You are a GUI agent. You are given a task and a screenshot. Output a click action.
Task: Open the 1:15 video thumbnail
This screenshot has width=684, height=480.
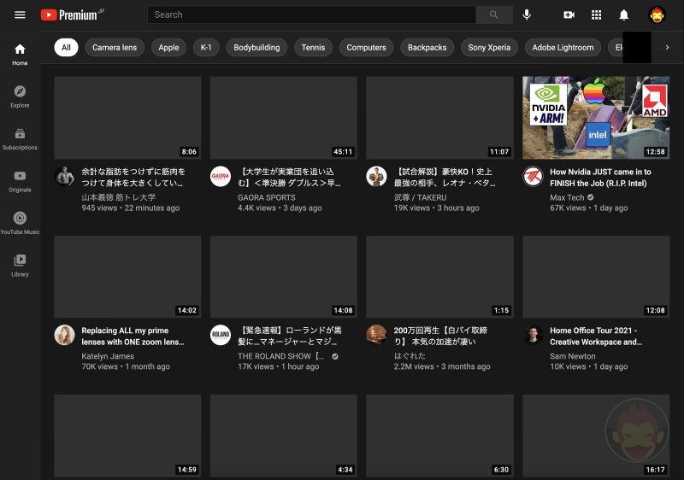(x=439, y=277)
